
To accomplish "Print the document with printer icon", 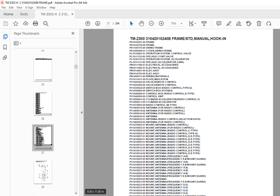I will [x=35, y=24].
